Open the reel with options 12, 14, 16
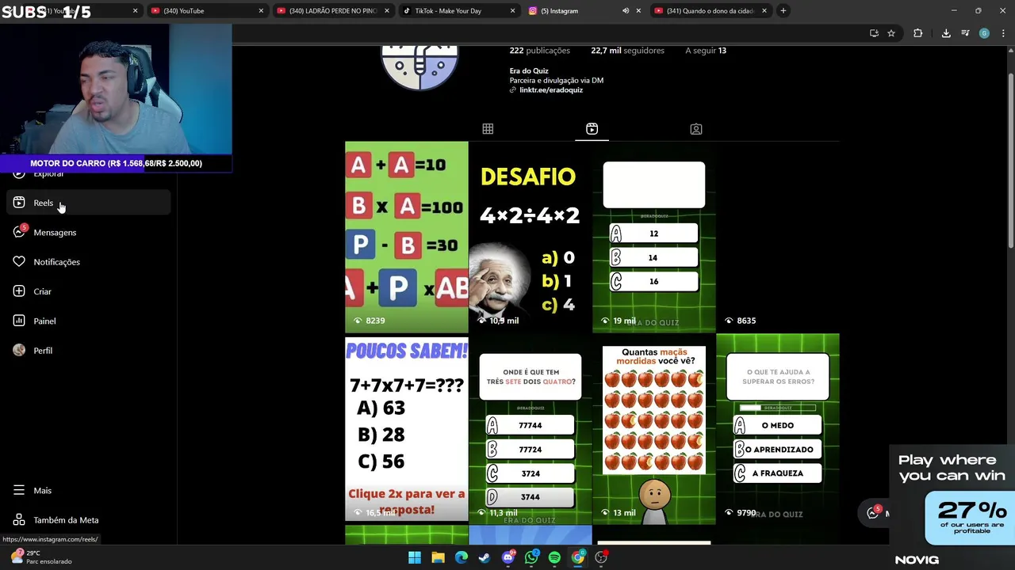 click(653, 237)
